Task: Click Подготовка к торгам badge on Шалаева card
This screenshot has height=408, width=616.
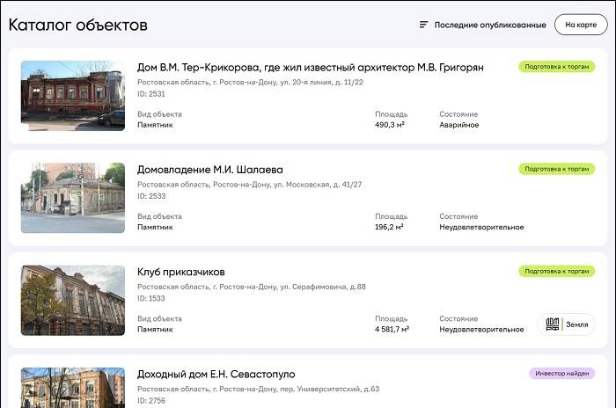Action: coord(557,169)
